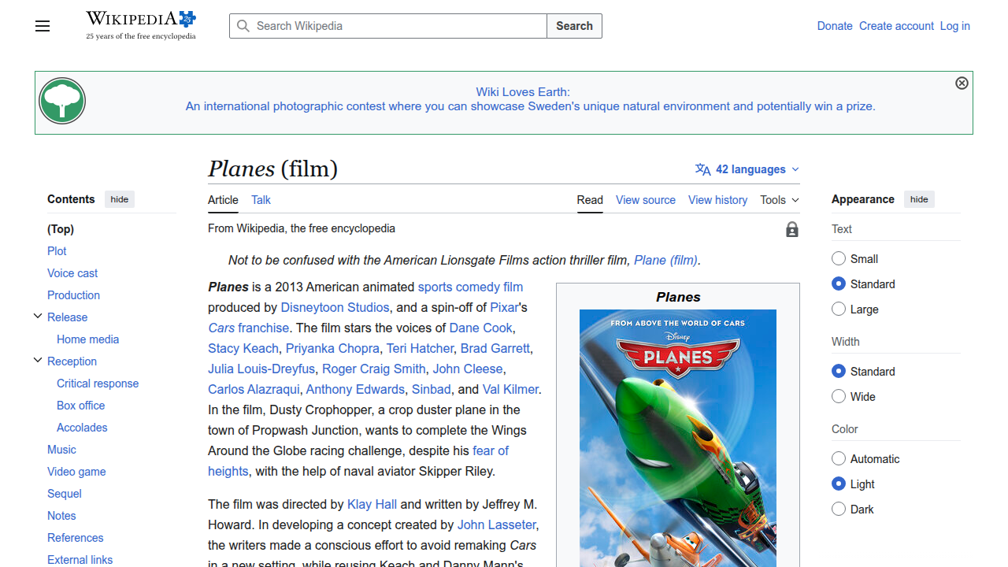The width and height of the screenshot is (1008, 567).
Task: Jump to External links section
Action: point(80,560)
